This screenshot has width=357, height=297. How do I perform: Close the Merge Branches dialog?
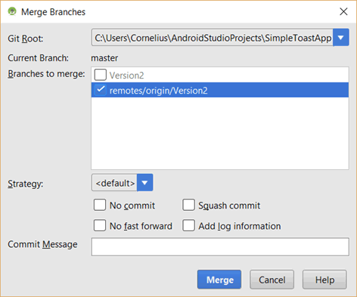coord(343,11)
